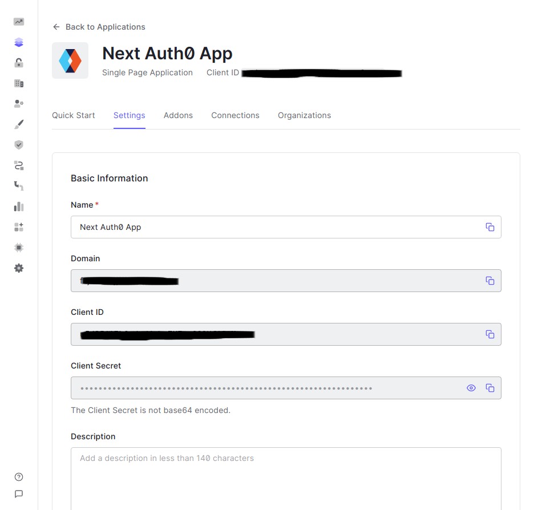The width and height of the screenshot is (534, 510).
Task: Click the back arrow icon
Action: click(56, 27)
